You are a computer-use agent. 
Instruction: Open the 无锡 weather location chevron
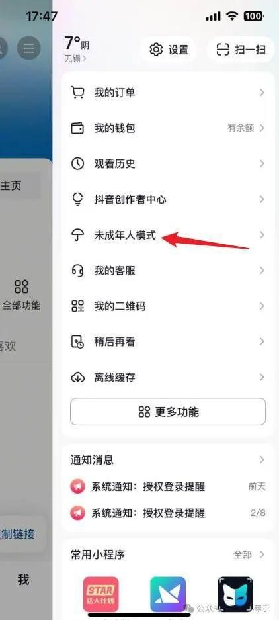[x=84, y=58]
